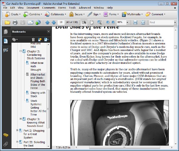Zoom out with the minus button
The image size is (179, 151).
pos(107,22)
